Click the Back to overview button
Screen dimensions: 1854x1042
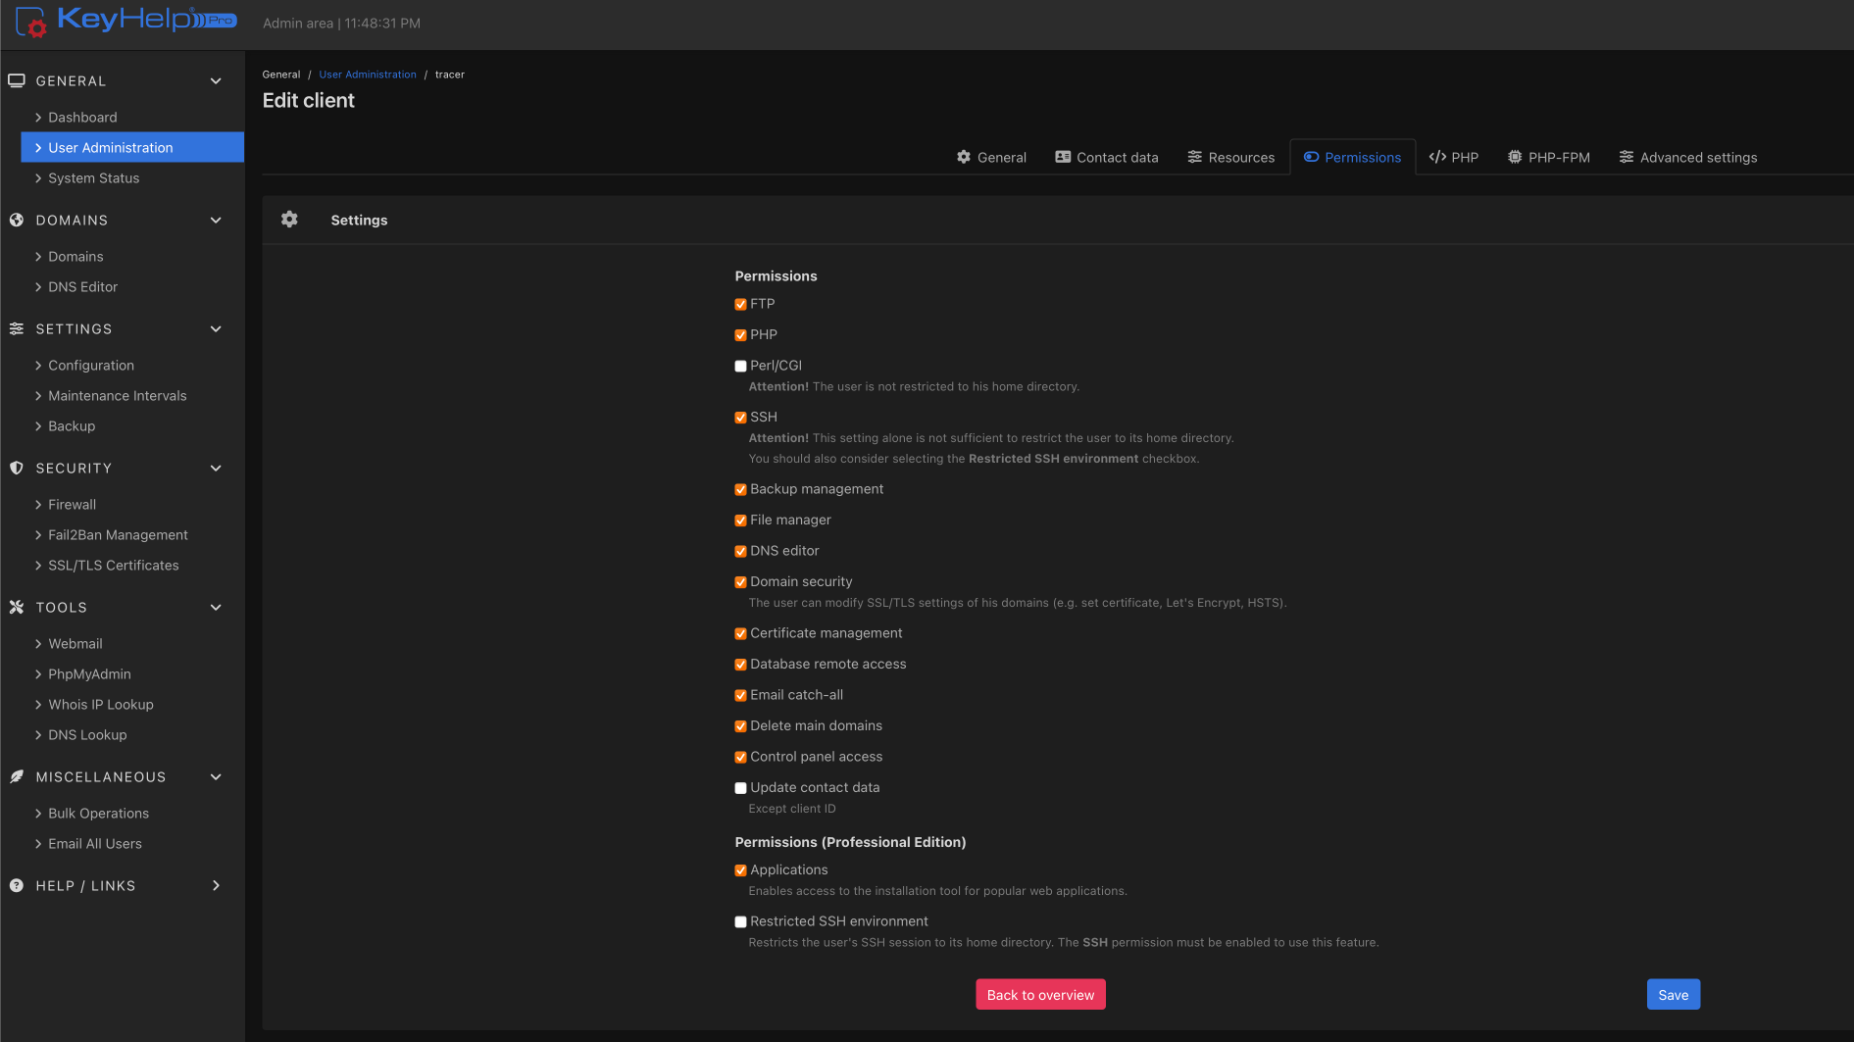point(1040,995)
